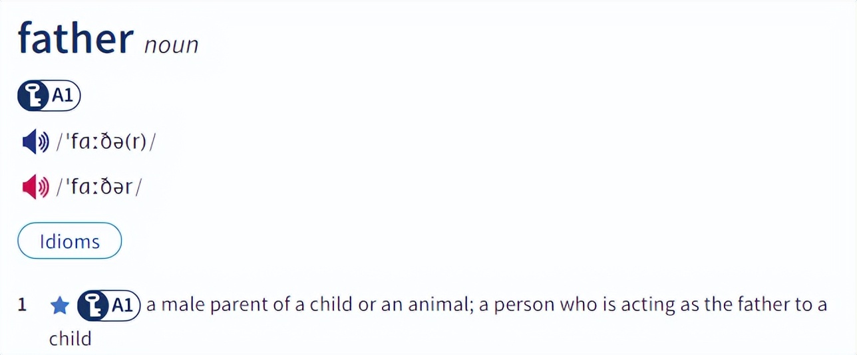This screenshot has height=355, width=857.
Task: Click the A1 level label below the headword
Action: point(63,96)
